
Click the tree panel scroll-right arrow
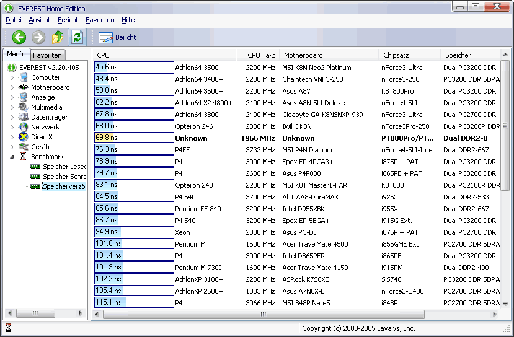(x=81, y=313)
